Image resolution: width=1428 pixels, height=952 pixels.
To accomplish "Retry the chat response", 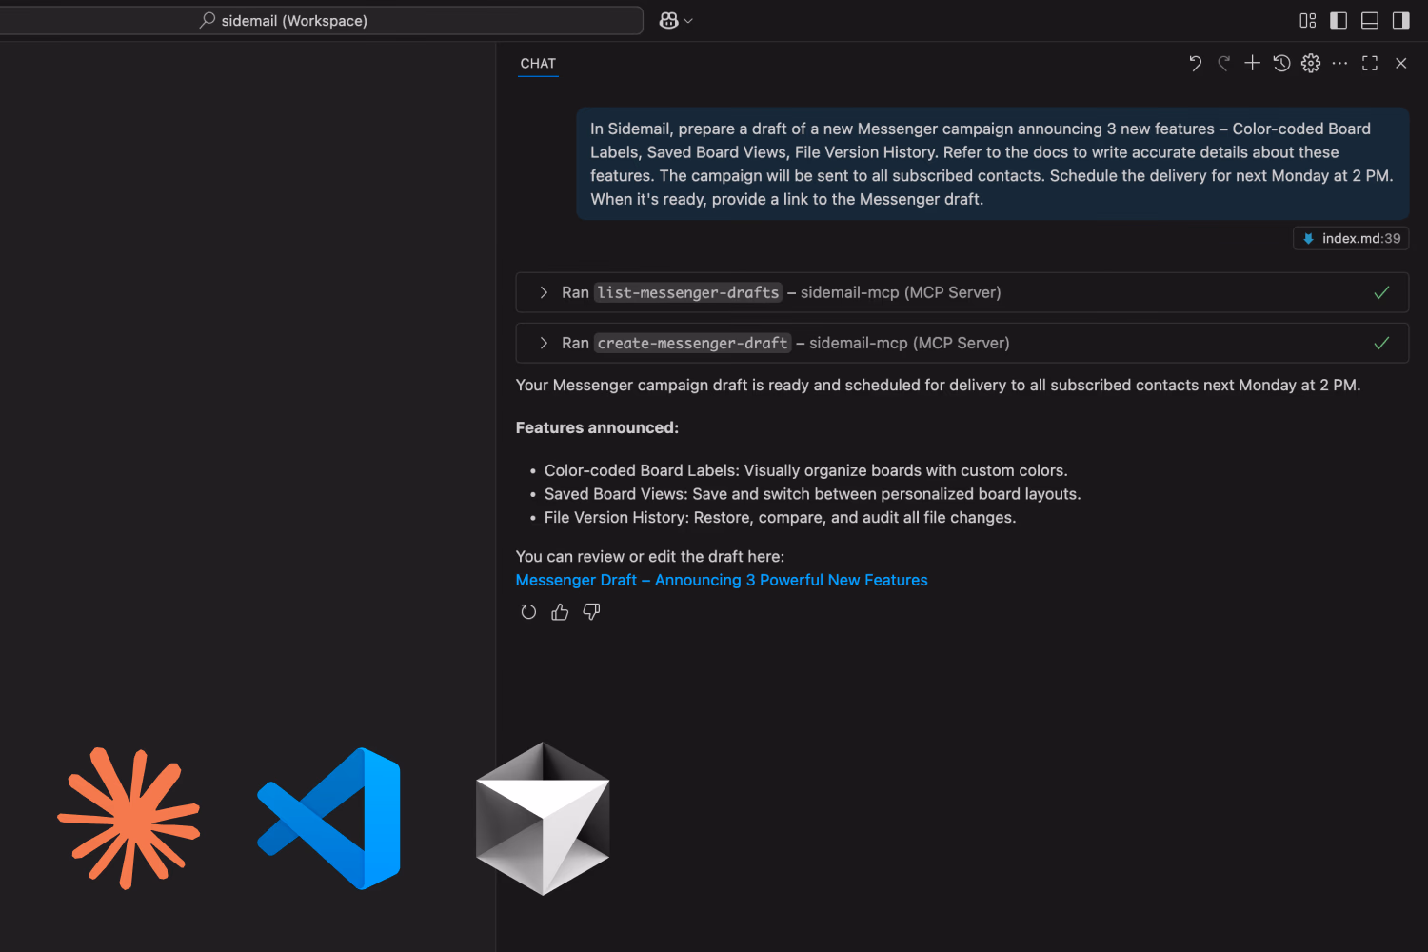I will click(528, 612).
